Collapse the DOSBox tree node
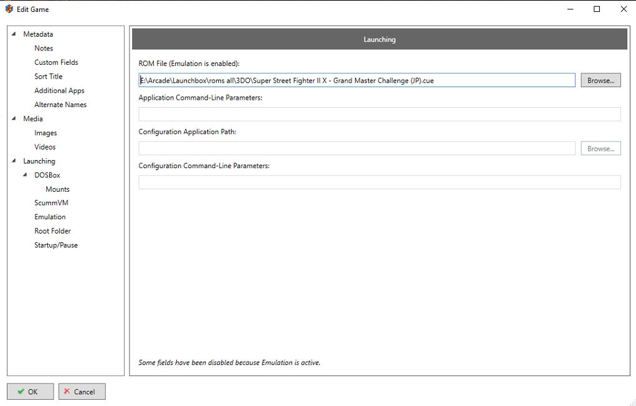This screenshot has height=406, width=636. pos(26,175)
